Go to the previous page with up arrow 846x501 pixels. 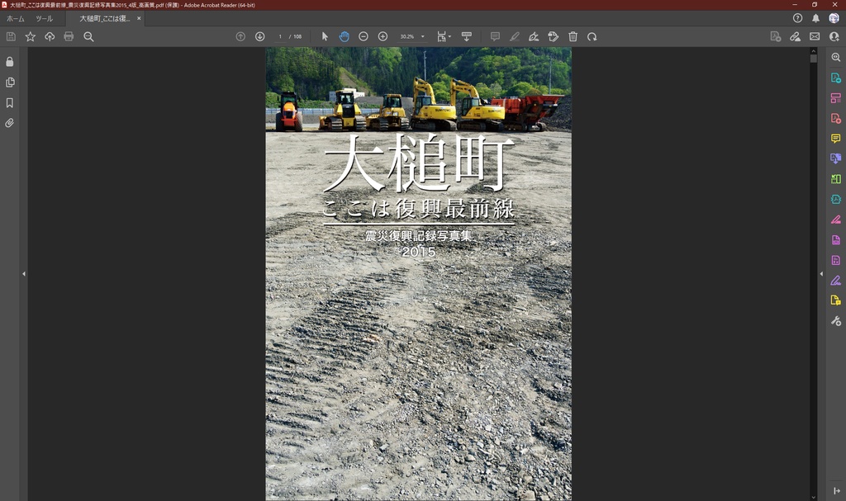[240, 36]
